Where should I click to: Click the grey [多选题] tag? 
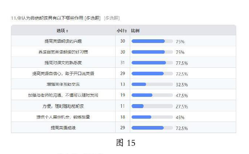point(112,18)
